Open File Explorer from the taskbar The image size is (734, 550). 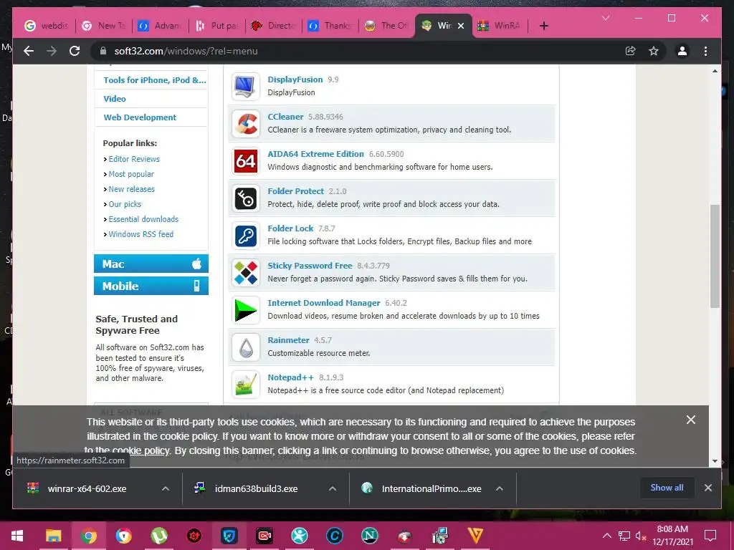tap(53, 536)
